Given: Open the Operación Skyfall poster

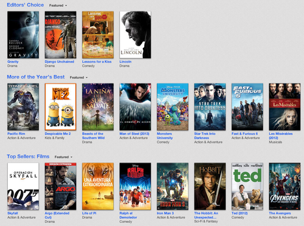Looking at the screenshot, I should [x=23, y=187].
